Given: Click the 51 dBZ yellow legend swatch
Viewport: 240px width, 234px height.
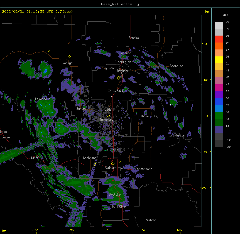Looking at the screenshot, I should [219, 60].
